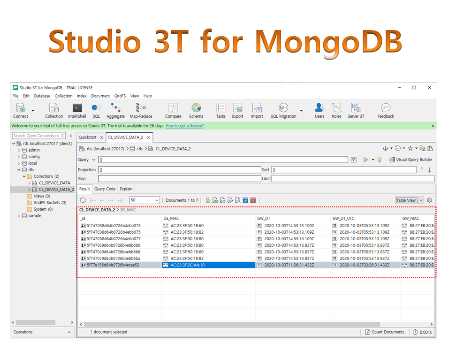Click the read-only lock icon

click(x=208, y=200)
